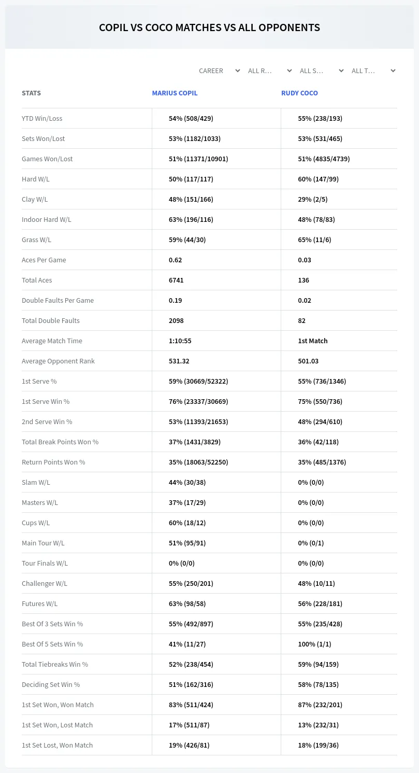Select the Total Aces row label
This screenshot has height=773, width=419.
click(37, 280)
